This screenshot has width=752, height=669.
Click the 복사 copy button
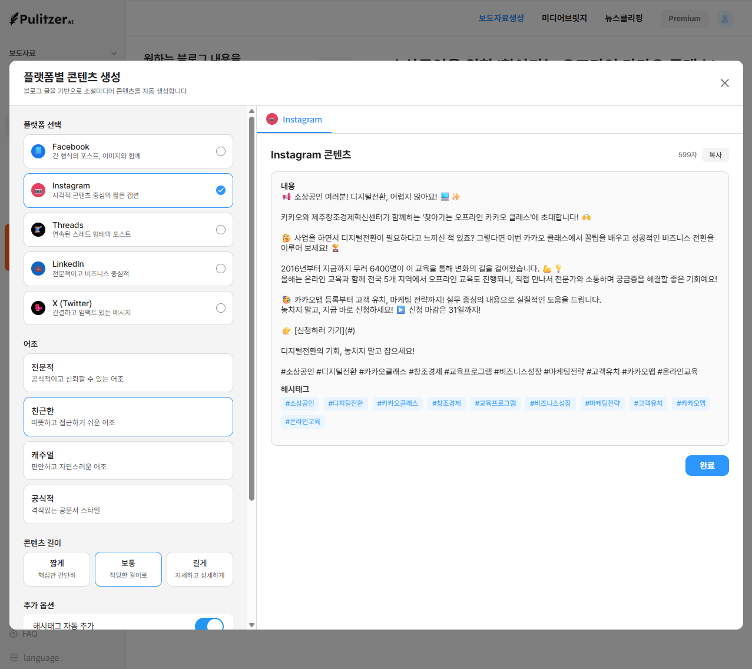coord(715,155)
